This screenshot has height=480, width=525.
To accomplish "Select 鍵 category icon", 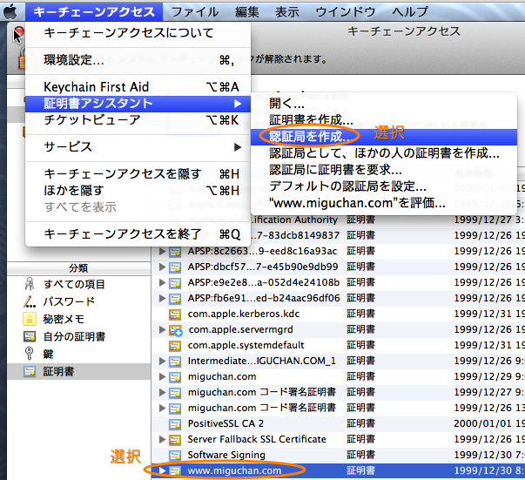I will (30, 354).
